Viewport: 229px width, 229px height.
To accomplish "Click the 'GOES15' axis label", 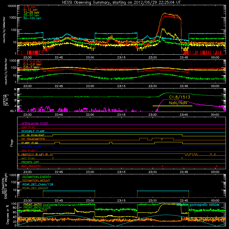I will click(4, 100).
